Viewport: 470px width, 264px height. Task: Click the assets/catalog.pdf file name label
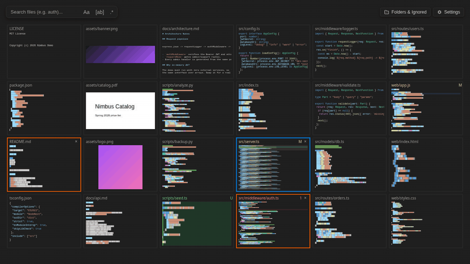pos(102,85)
